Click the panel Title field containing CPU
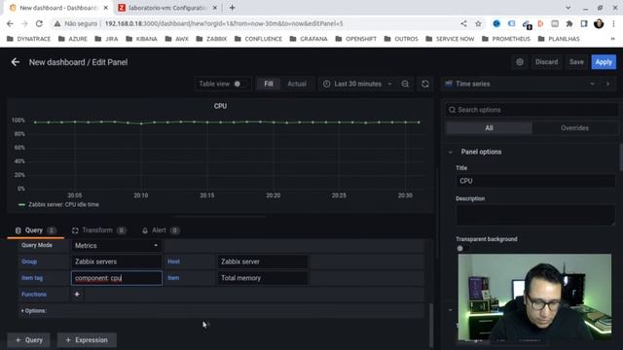 [x=535, y=181]
